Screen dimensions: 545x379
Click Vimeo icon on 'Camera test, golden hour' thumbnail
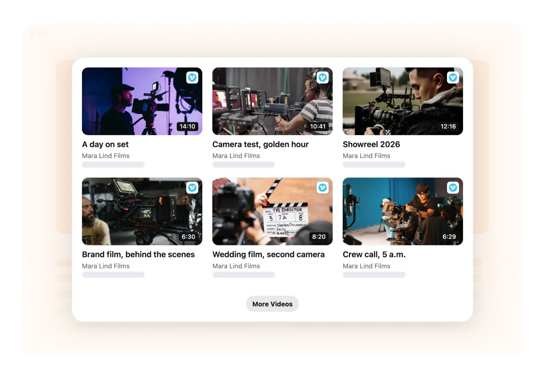click(x=322, y=78)
